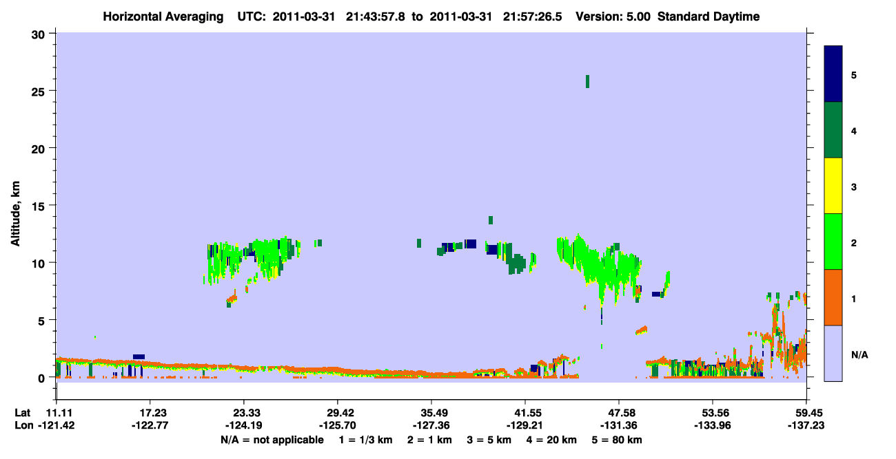
Task: Click legend entry '4 = 20 km'
Action: click(551, 440)
